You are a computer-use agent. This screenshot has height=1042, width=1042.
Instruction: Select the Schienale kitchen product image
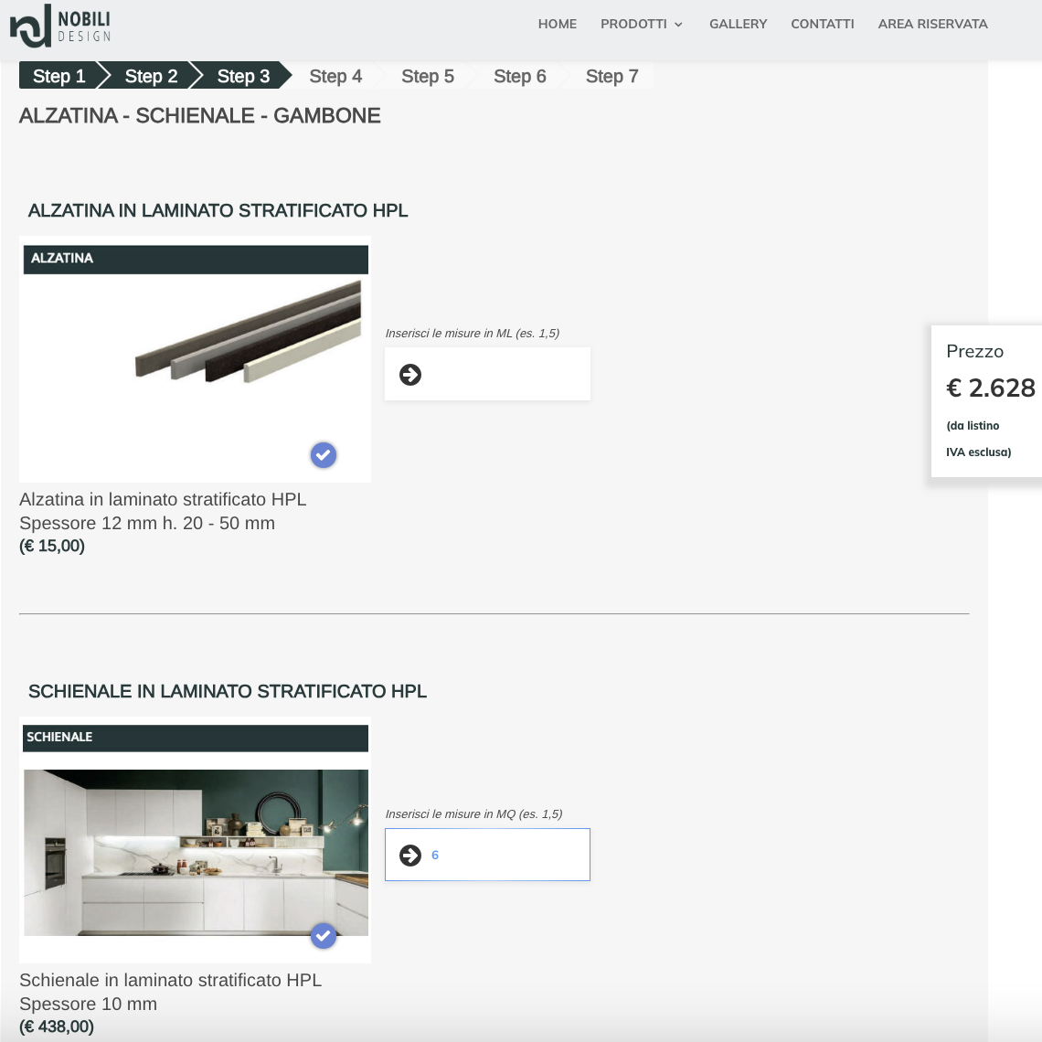coord(196,852)
